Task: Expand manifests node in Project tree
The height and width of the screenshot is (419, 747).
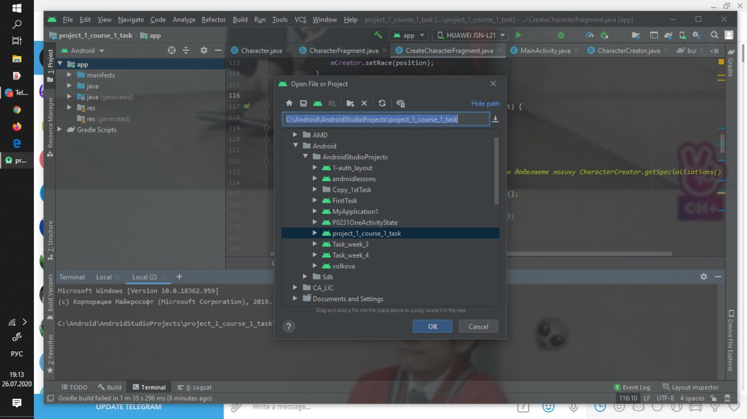Action: click(x=69, y=75)
